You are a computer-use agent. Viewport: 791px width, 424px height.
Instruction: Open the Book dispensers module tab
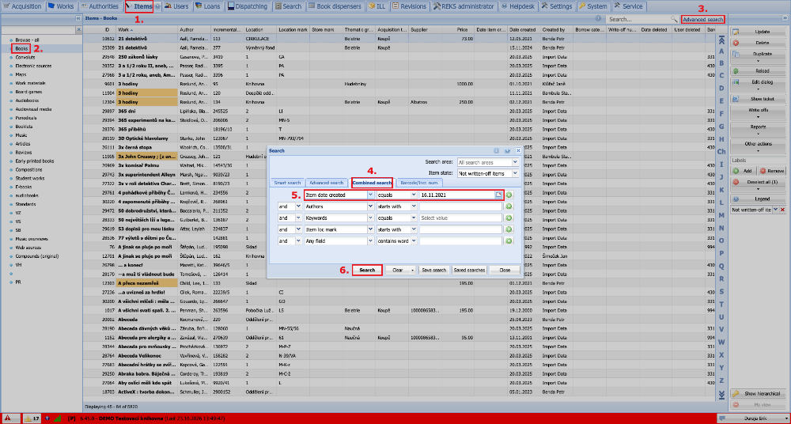click(x=335, y=6)
